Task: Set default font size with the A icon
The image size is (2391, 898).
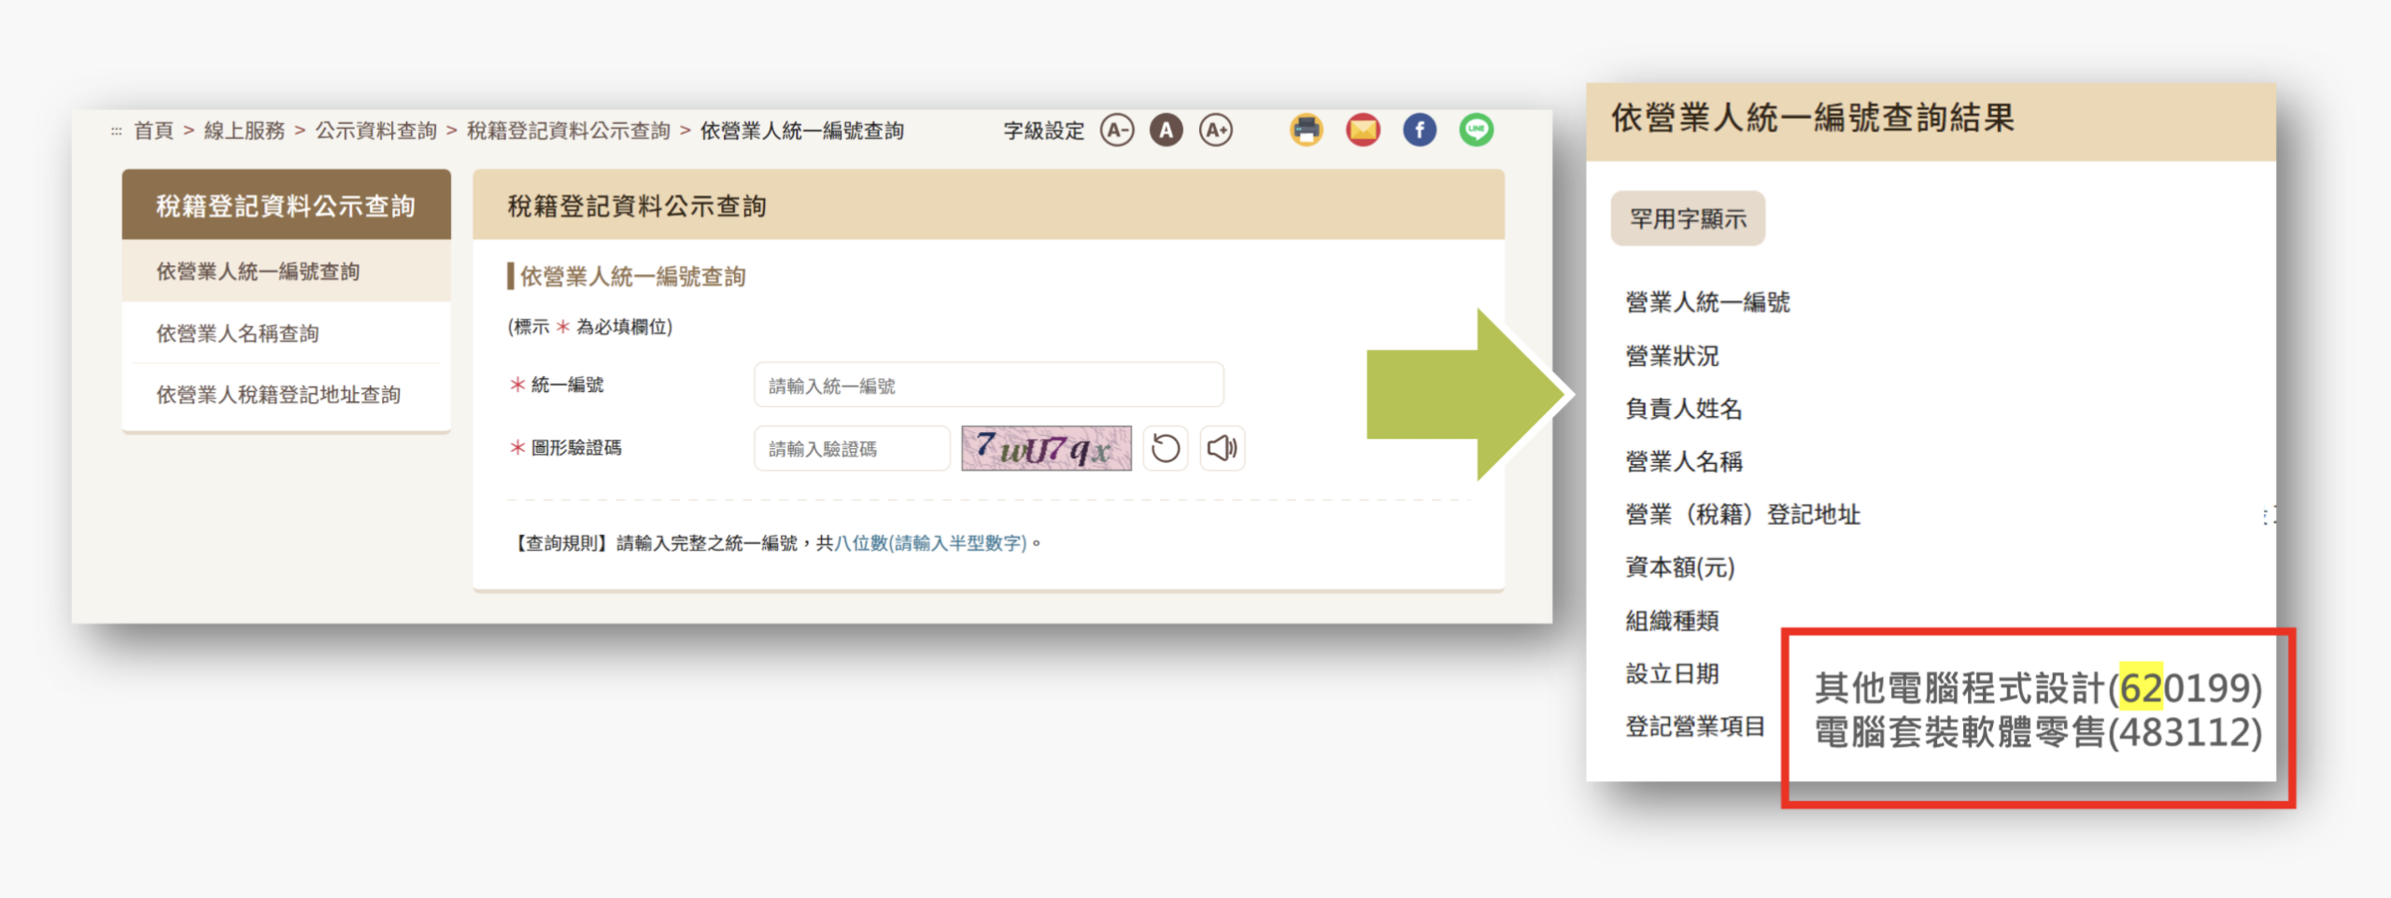Action: [x=1166, y=131]
